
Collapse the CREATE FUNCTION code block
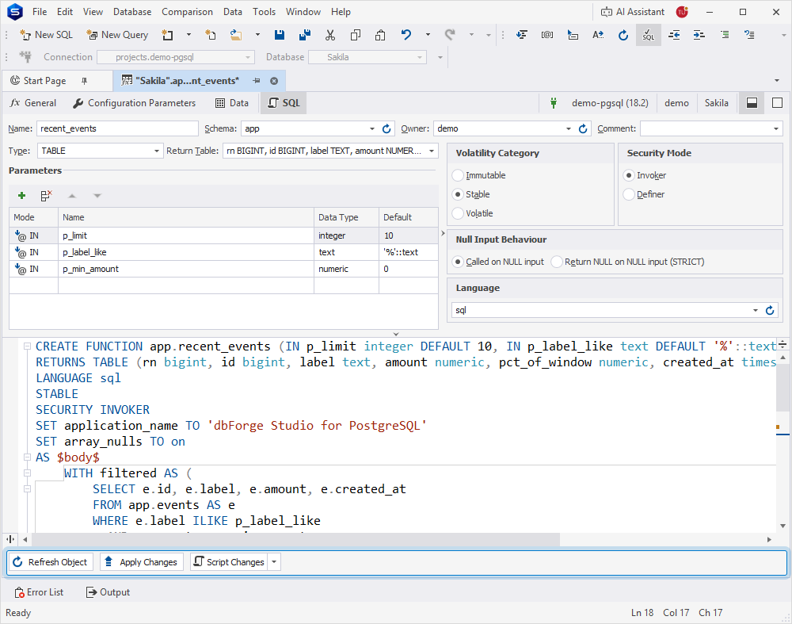pos(27,347)
